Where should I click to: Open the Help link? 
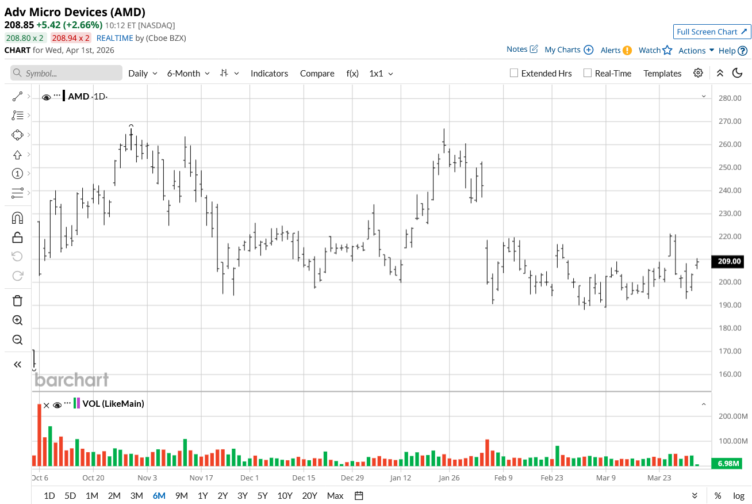click(733, 51)
